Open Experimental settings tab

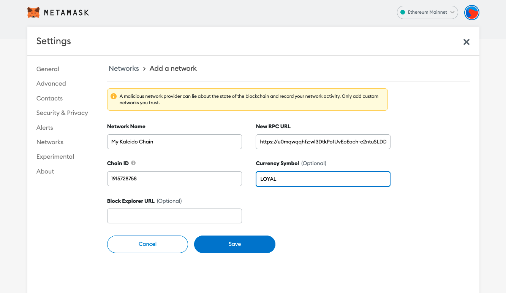(55, 156)
